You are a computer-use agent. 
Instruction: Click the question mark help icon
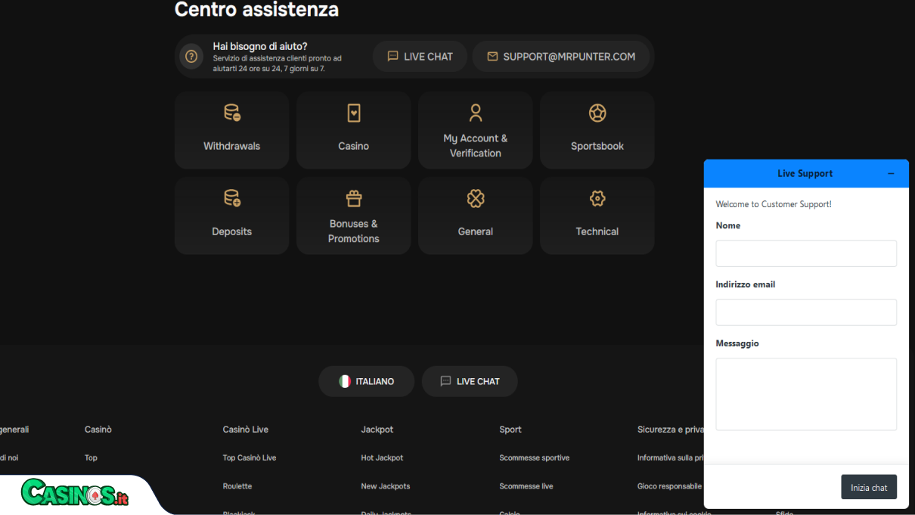click(191, 56)
